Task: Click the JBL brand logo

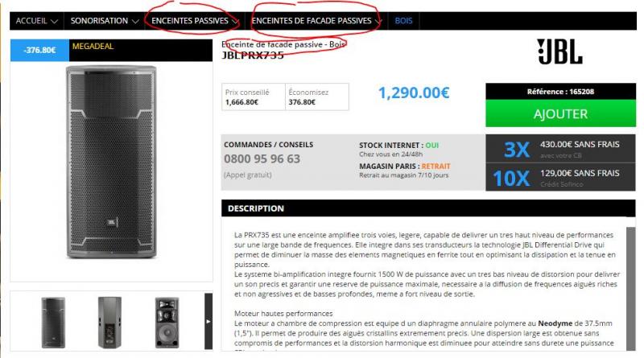Action: [559, 51]
